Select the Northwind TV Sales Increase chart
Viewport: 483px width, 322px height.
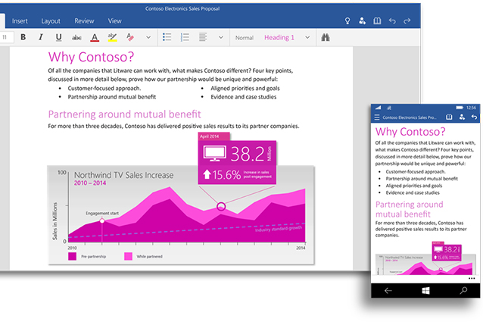181,215
